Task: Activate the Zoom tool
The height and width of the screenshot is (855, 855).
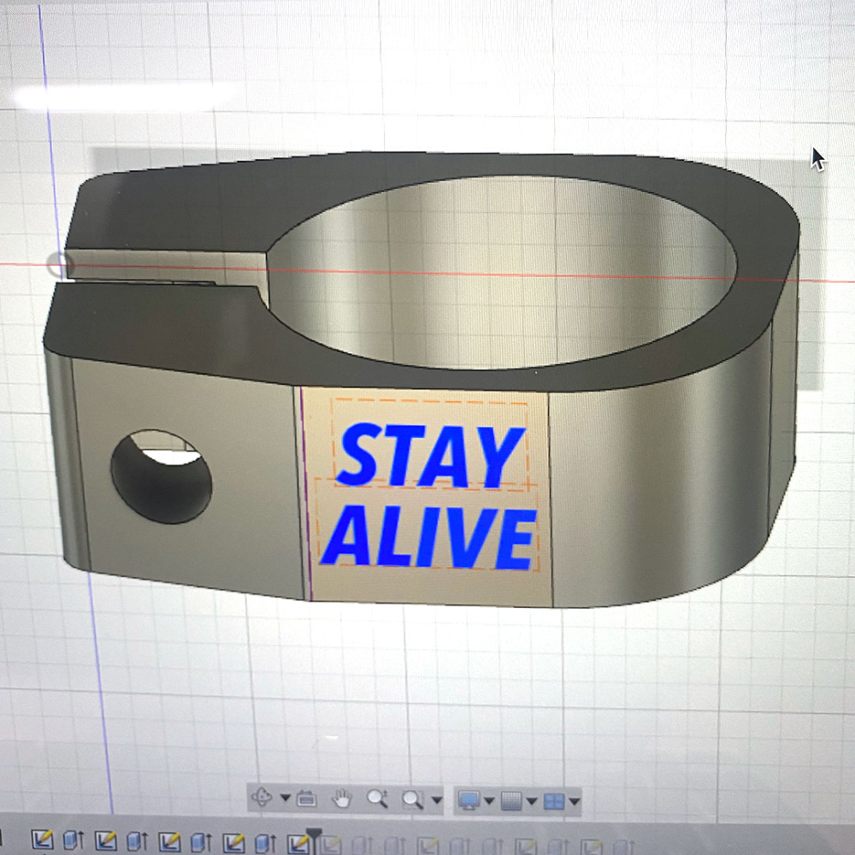Action: (376, 799)
